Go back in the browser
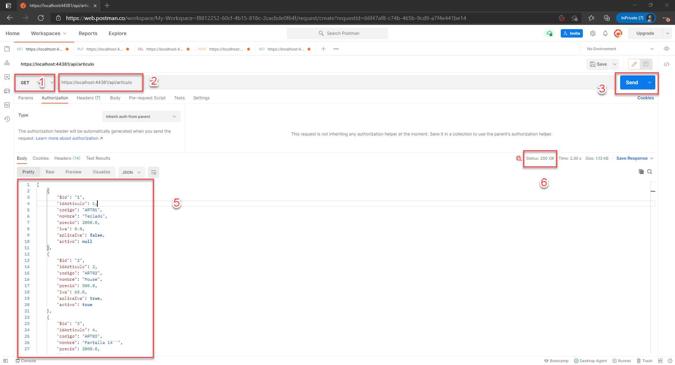Image resolution: width=675 pixels, height=365 pixels. 10,18
